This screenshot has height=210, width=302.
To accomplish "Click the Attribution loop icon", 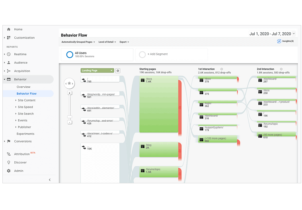I will pyautogui.click(x=9, y=154).
